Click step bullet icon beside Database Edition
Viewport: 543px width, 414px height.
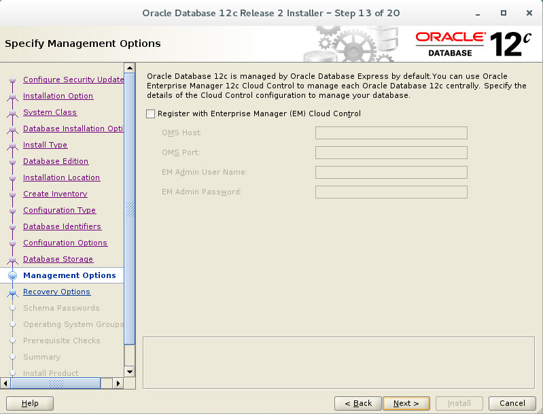tap(13, 161)
